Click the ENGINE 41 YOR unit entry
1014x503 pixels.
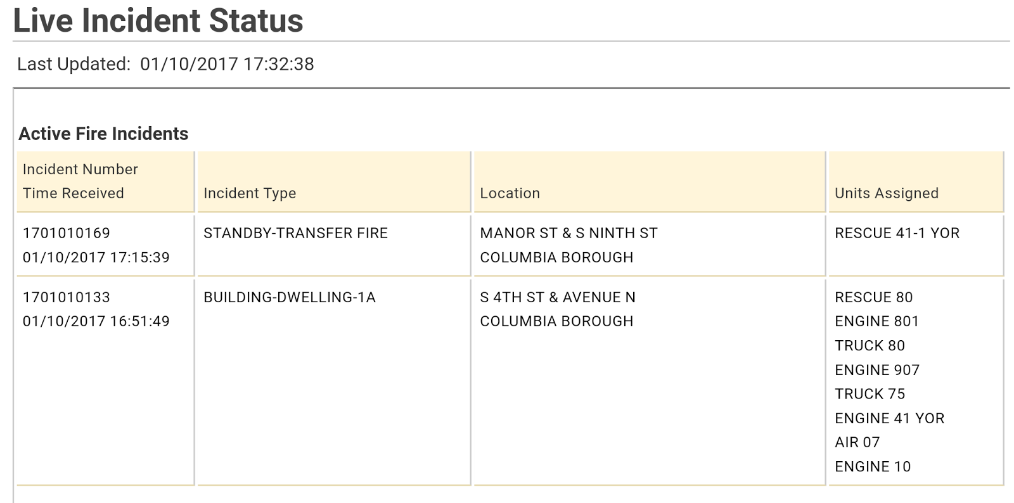click(x=889, y=418)
